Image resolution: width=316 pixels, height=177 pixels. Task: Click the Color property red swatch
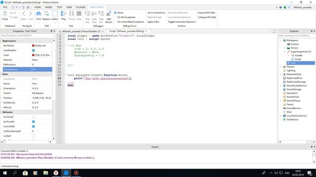[33, 55]
